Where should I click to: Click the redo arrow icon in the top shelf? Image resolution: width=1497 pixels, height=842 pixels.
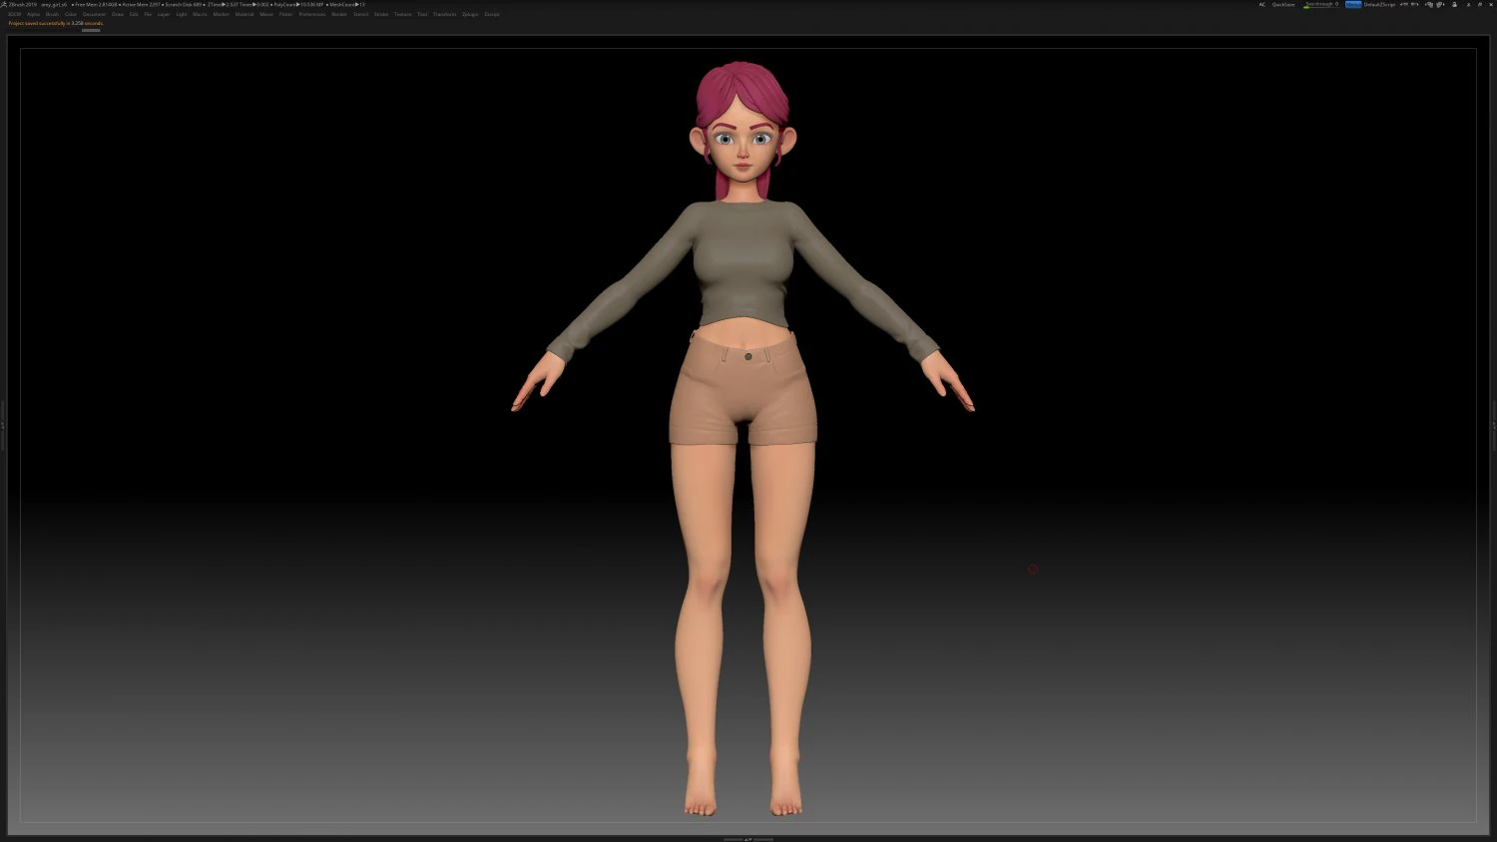(x=1415, y=4)
